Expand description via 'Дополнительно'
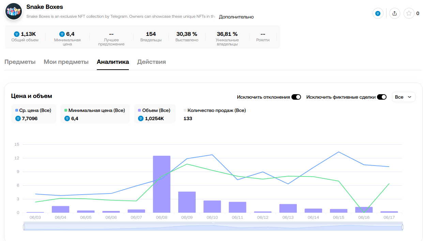The width and height of the screenshot is (423, 241). 236,17
